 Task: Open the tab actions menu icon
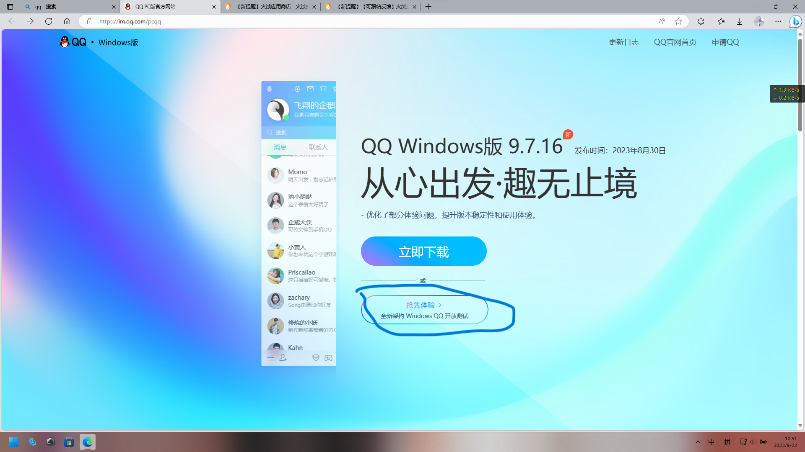[10, 7]
